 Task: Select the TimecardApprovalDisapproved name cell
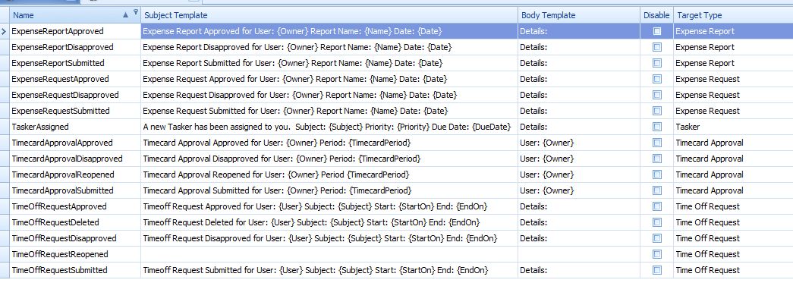(75, 159)
